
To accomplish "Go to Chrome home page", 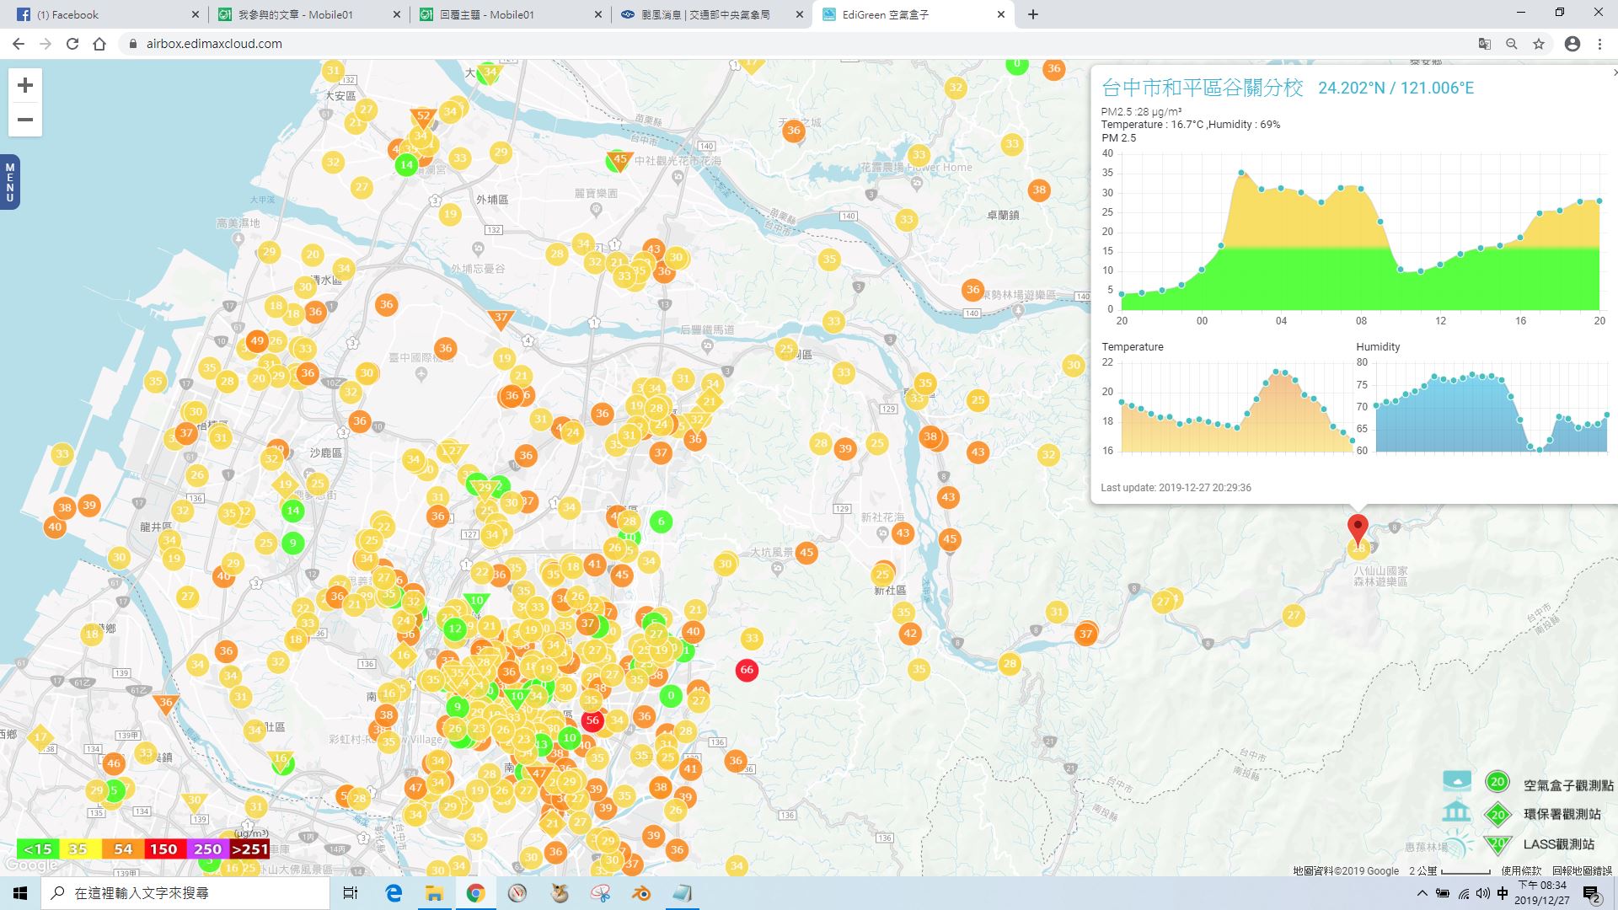I will click(x=99, y=44).
